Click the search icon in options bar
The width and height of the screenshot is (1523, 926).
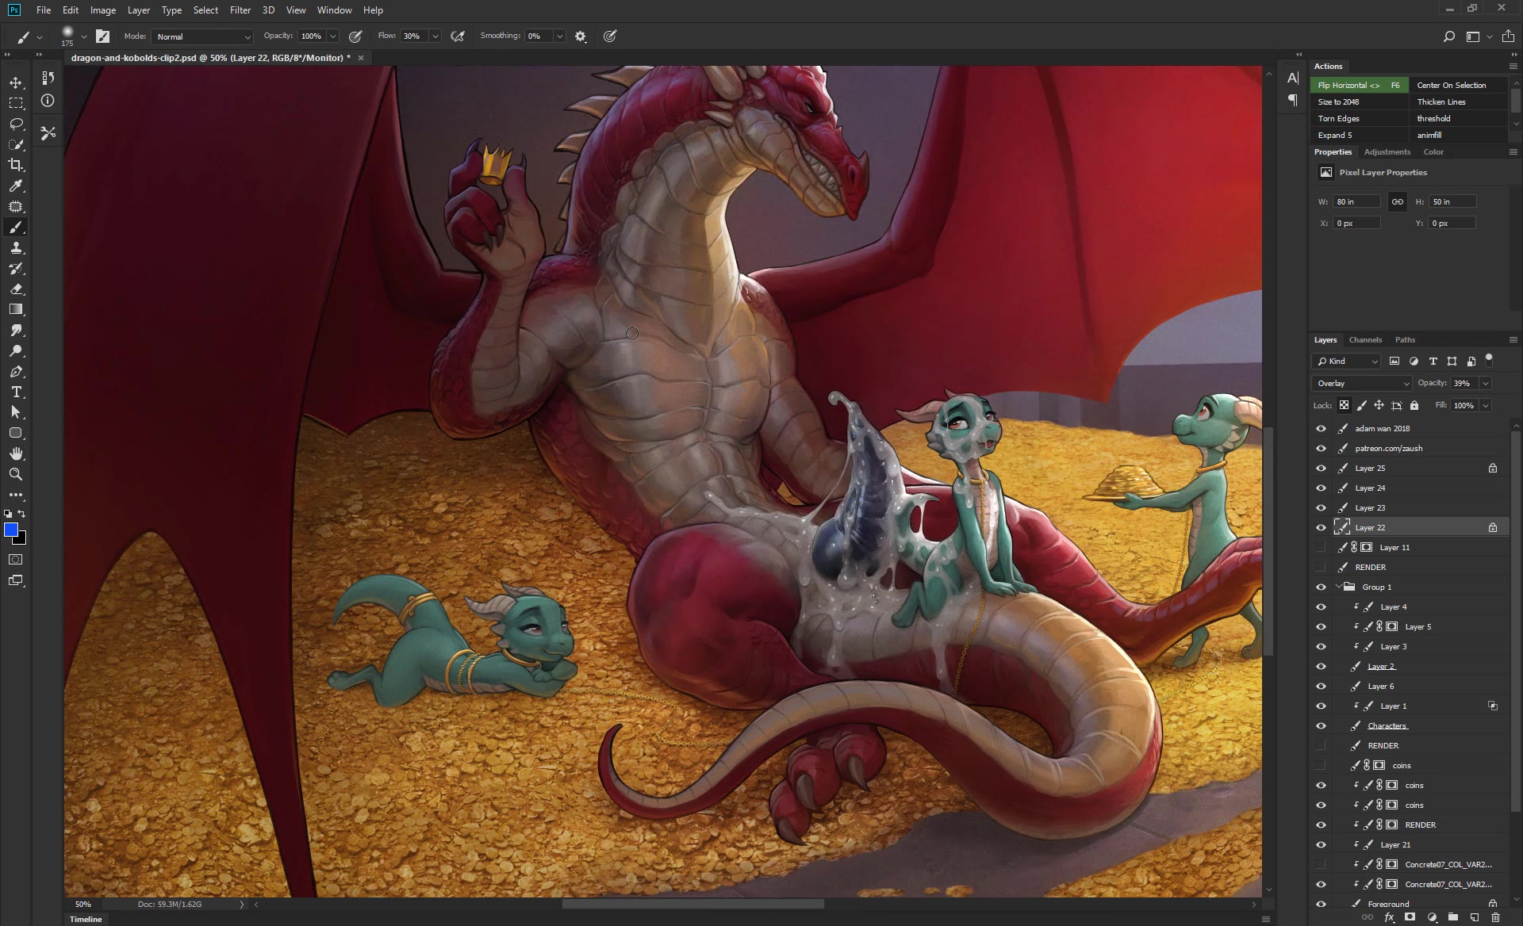1448,36
